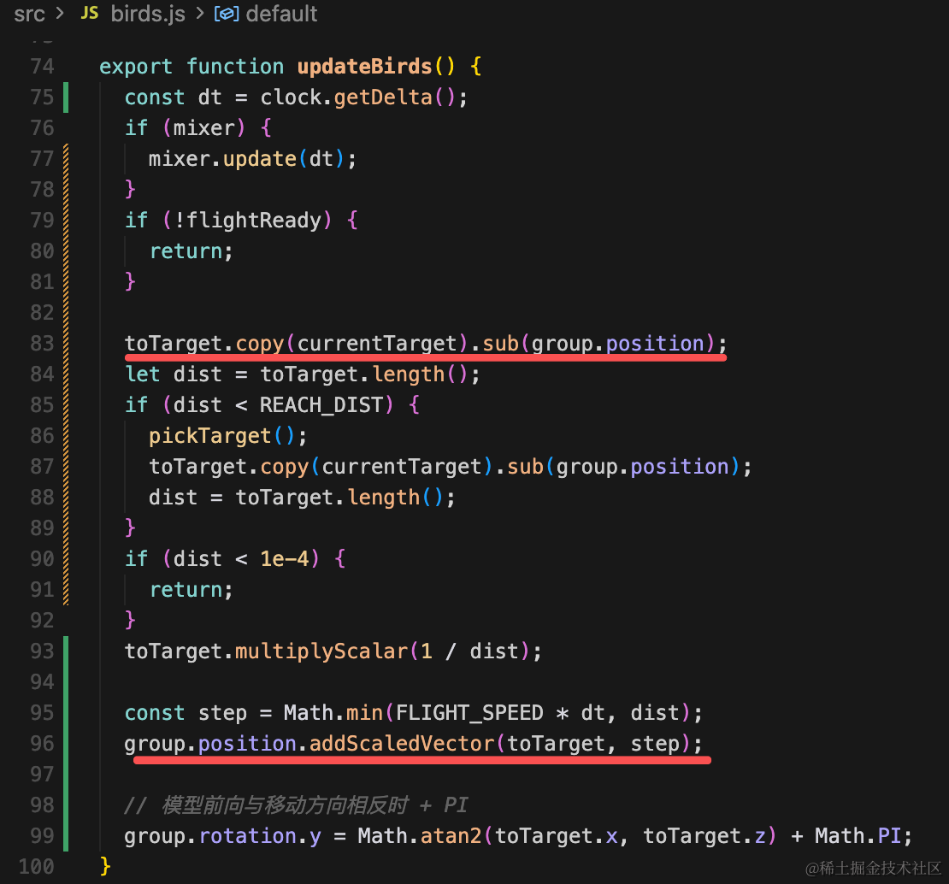This screenshot has width=949, height=884.
Task: Click the return statement on line 80
Action: click(x=191, y=251)
